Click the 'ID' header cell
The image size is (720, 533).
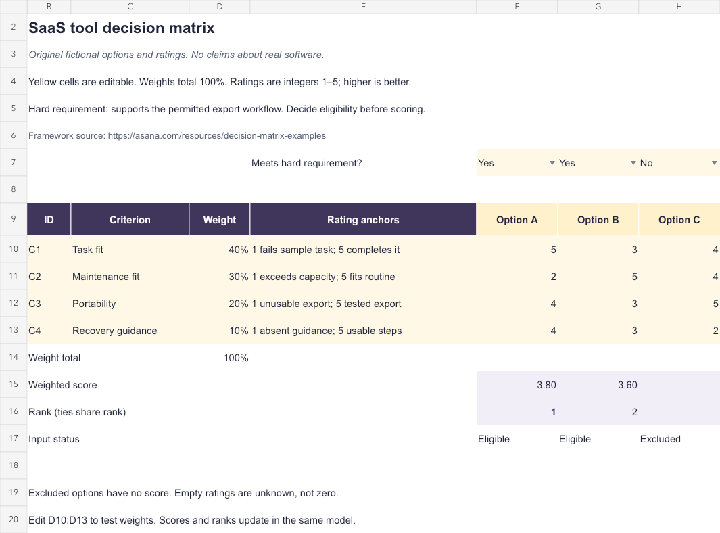click(x=49, y=220)
